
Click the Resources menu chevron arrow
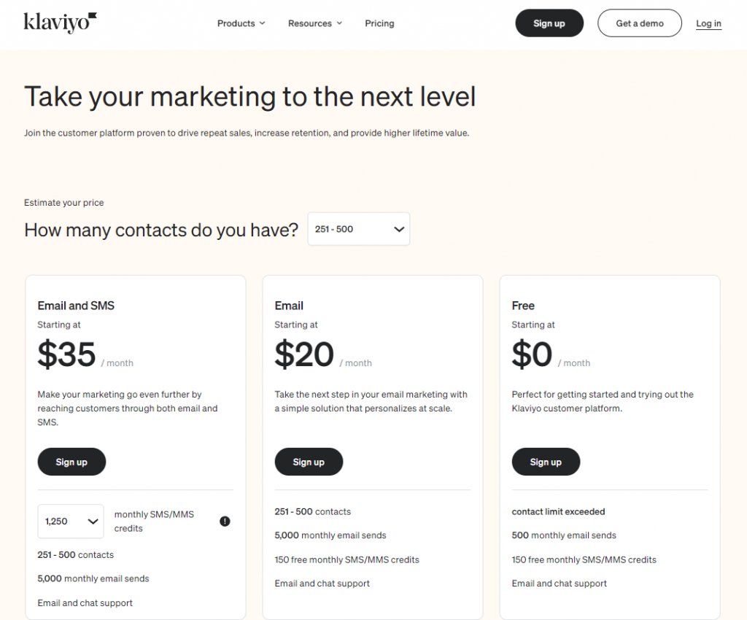click(339, 23)
